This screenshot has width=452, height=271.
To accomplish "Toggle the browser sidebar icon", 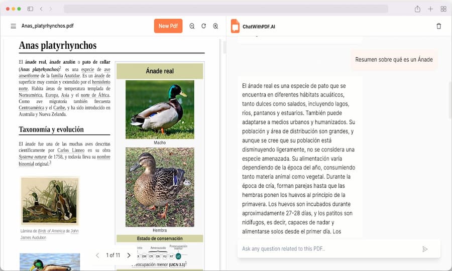I will click(x=30, y=9).
